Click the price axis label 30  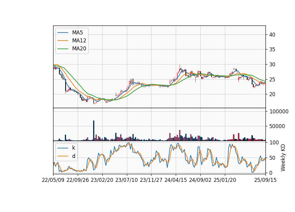(272, 65)
